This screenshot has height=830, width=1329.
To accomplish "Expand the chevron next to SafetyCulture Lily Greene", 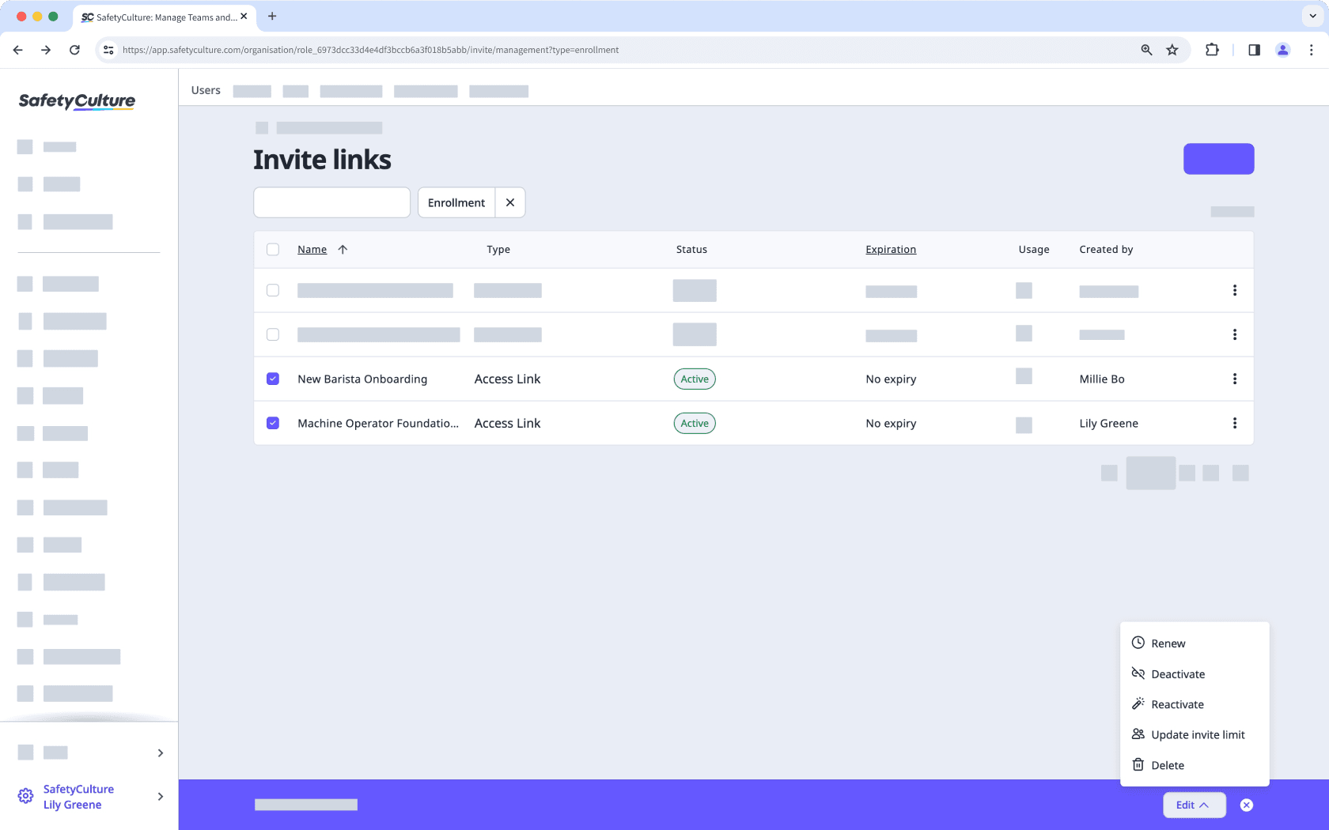I will point(160,796).
